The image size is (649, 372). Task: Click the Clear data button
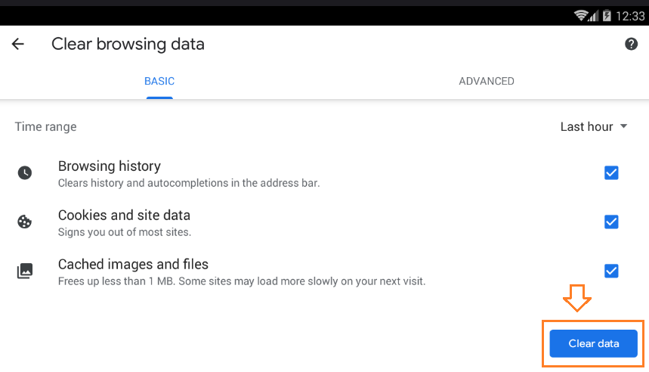pyautogui.click(x=593, y=343)
